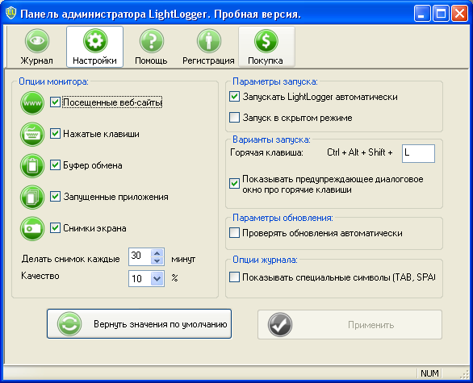473x383 pixels.
Task: Disable Запущенные приложения checkbox
Action: pyautogui.click(x=55, y=196)
